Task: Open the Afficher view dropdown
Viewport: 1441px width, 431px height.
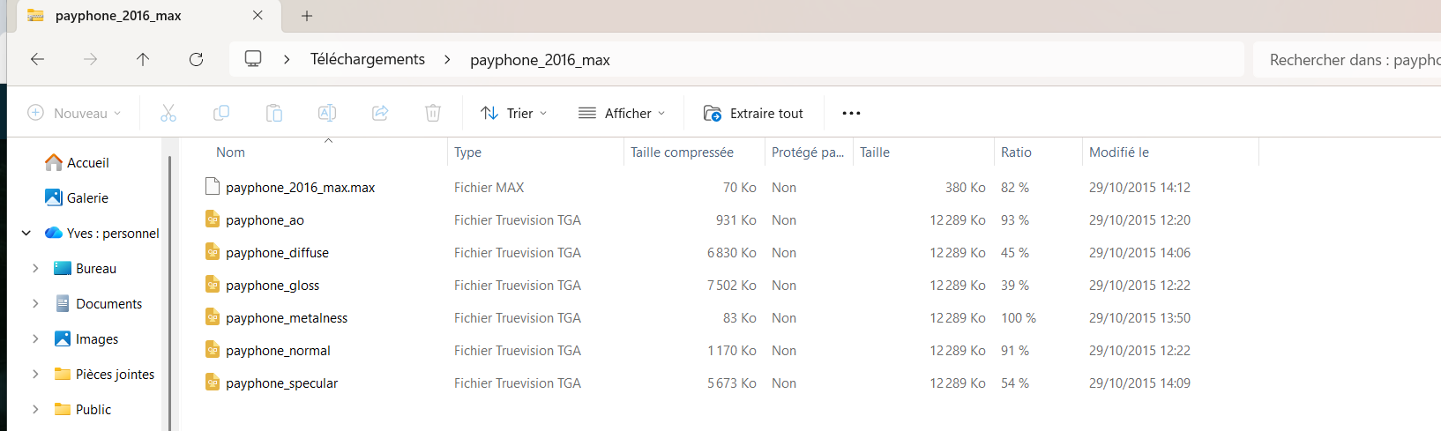Action: tap(622, 113)
